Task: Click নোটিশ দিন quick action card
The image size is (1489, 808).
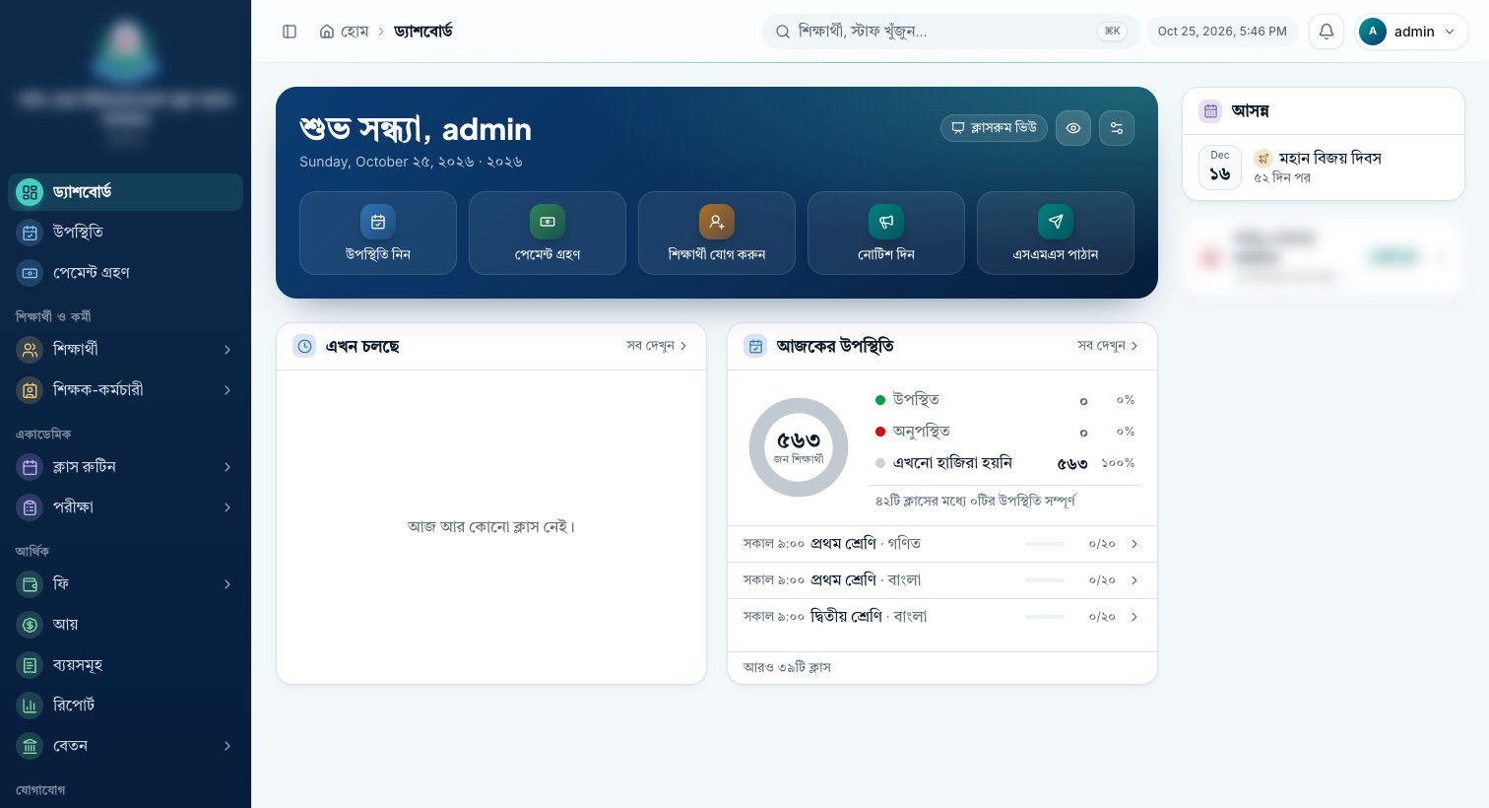Action: click(x=886, y=233)
